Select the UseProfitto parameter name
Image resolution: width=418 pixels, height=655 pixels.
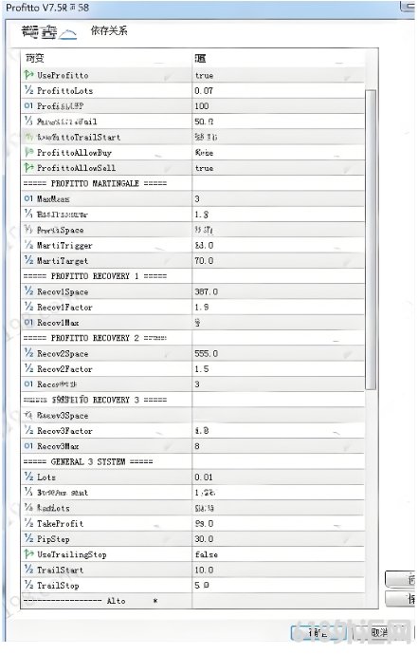point(63,76)
